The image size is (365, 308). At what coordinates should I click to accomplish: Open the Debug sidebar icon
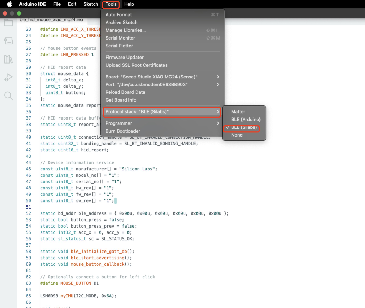pos(8,77)
